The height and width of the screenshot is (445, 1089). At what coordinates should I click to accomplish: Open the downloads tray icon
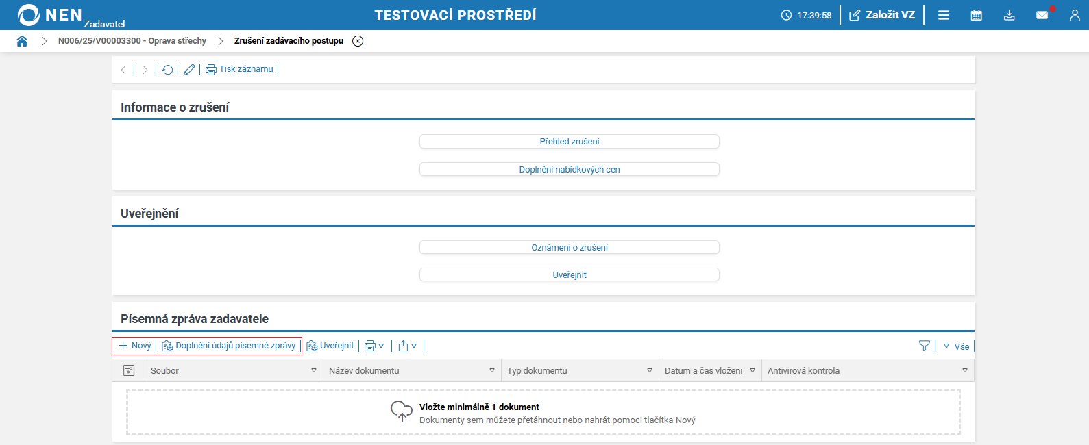coord(1009,15)
